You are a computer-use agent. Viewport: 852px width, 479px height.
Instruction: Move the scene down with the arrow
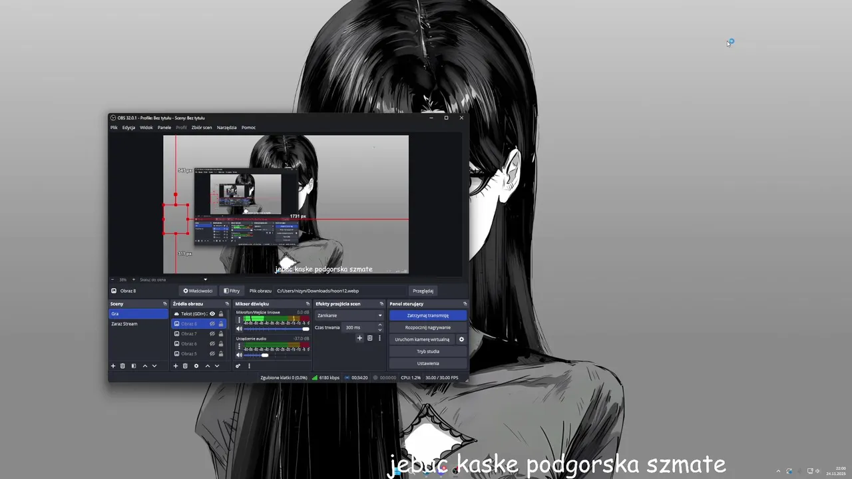[154, 366]
